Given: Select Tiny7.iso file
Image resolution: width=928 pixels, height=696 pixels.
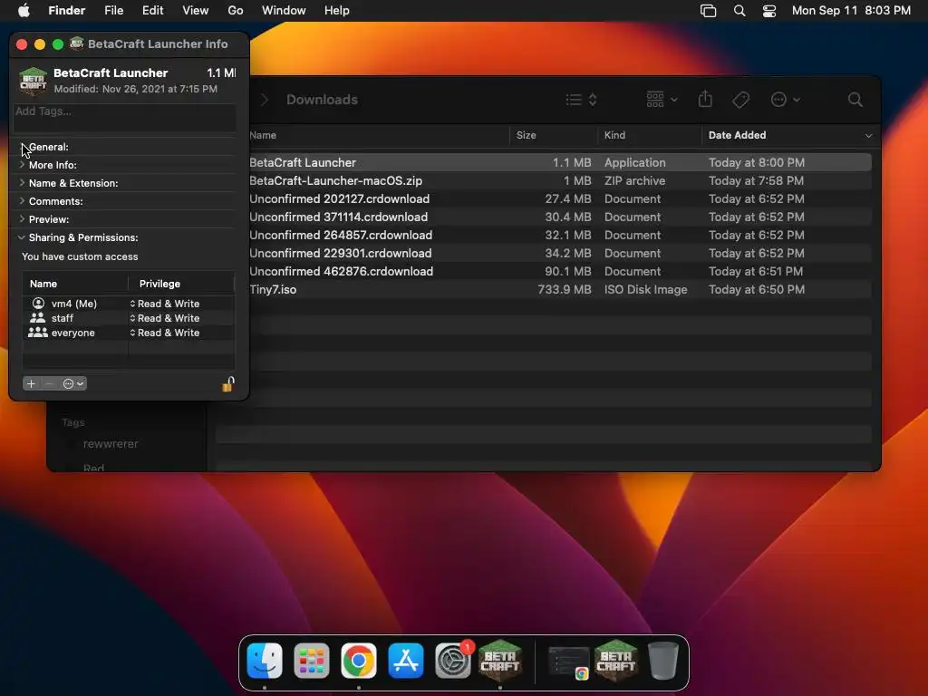Looking at the screenshot, I should click(559, 289).
